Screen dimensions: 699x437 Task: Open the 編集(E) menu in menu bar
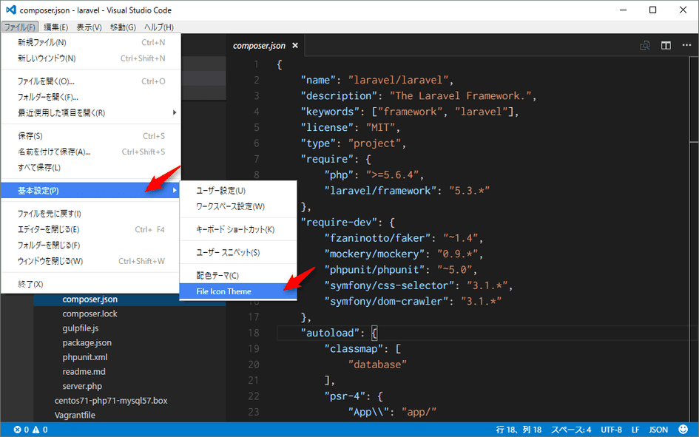[x=55, y=27]
